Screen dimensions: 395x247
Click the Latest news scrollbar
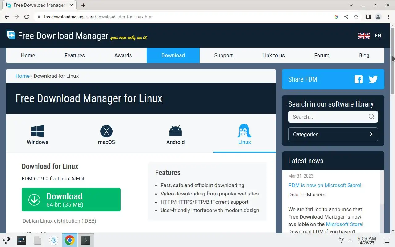tap(382, 202)
